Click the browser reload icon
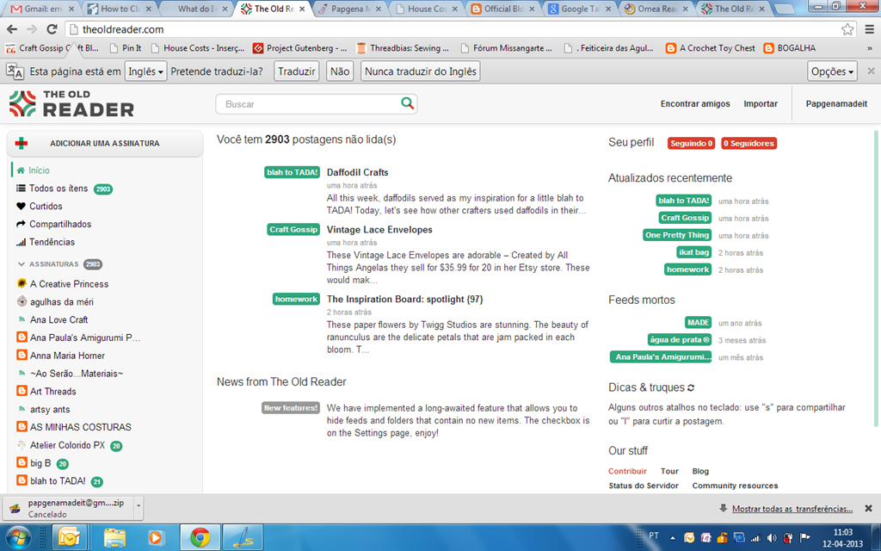The width and height of the screenshot is (881, 551). [x=52, y=29]
